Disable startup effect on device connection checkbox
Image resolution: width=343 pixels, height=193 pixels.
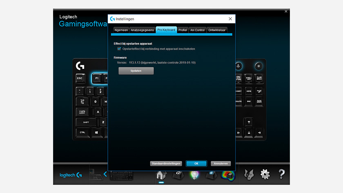pos(119,49)
